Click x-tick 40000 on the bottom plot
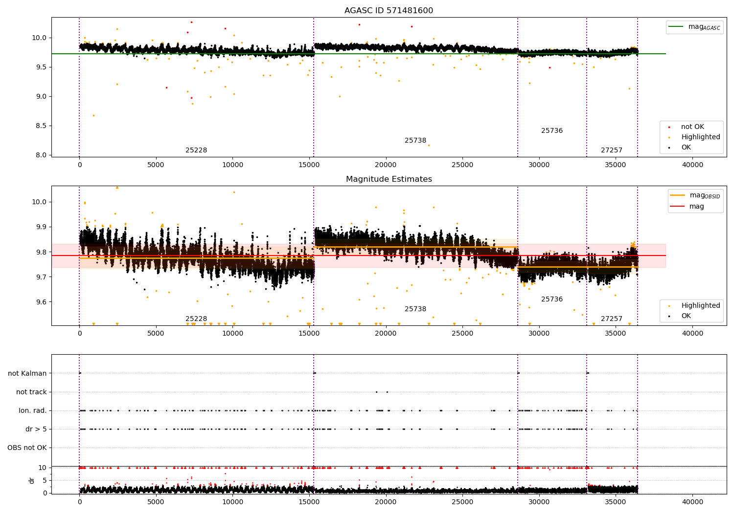This screenshot has width=734, height=513. click(693, 502)
